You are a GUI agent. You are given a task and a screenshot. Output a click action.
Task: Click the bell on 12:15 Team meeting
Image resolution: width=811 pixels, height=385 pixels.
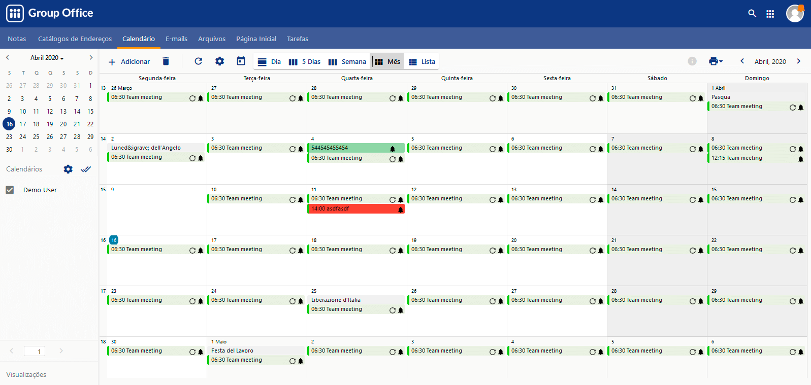(801, 159)
